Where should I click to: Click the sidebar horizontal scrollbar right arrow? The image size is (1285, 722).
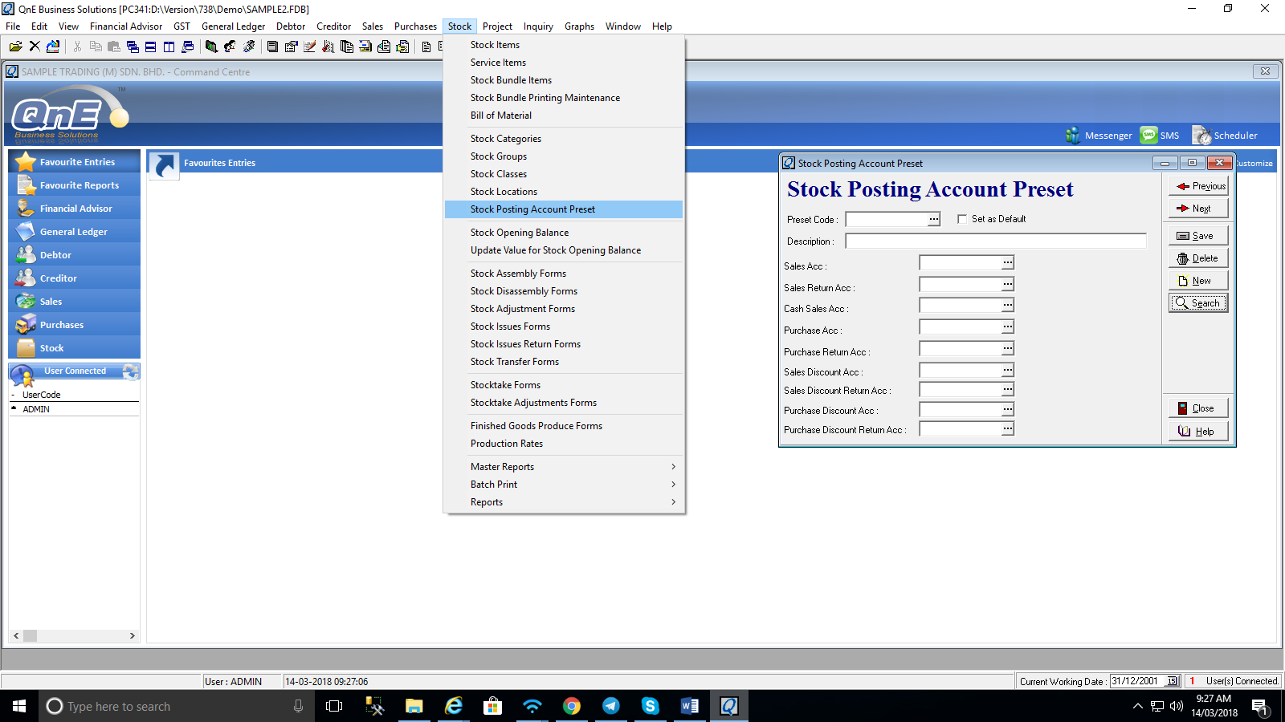[x=133, y=635]
